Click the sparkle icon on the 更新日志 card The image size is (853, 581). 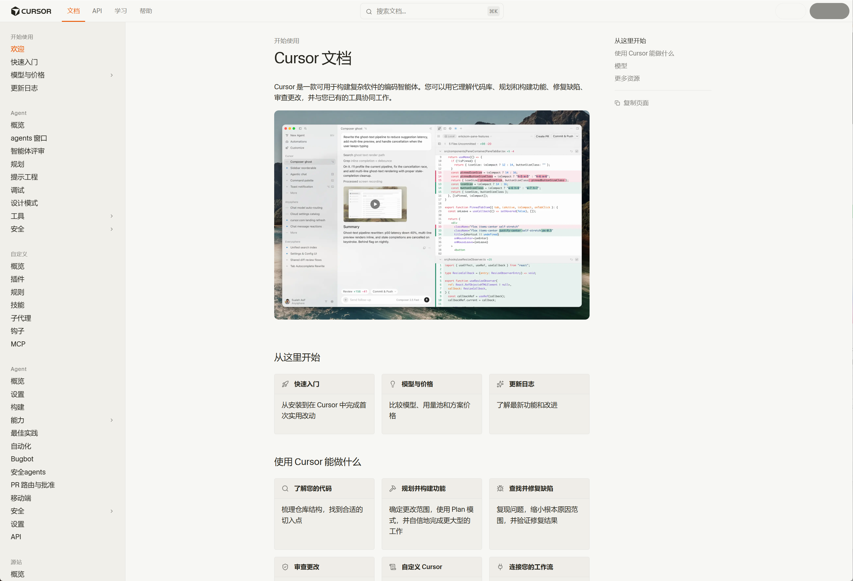point(500,384)
